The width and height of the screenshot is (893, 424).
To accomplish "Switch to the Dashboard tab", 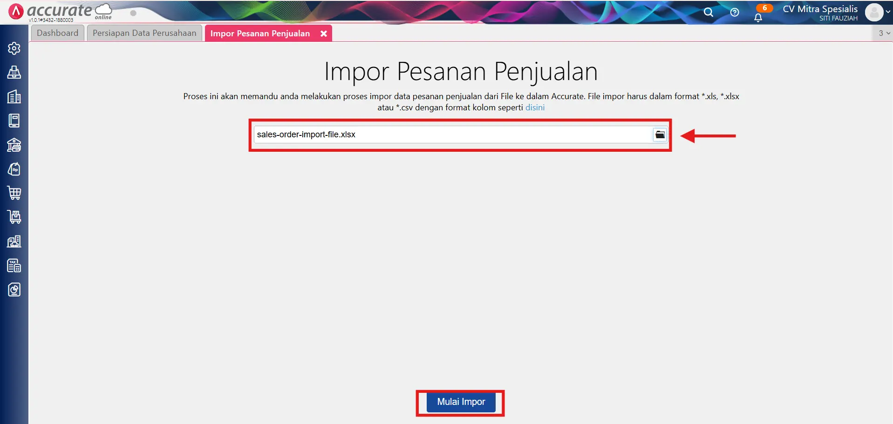I will (57, 33).
